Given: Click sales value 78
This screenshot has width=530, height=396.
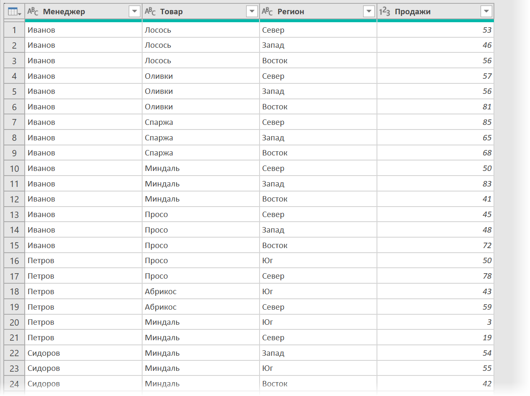Looking at the screenshot, I should pyautogui.click(x=435, y=276).
